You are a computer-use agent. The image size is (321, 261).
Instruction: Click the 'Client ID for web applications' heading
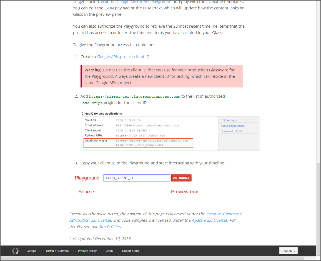pyautogui.click(x=102, y=114)
